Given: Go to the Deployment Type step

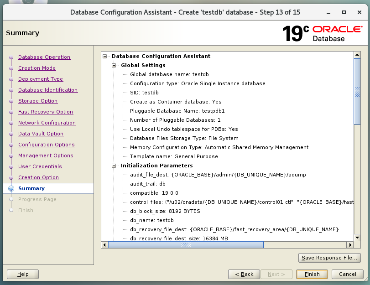Looking at the screenshot, I should [x=41, y=79].
